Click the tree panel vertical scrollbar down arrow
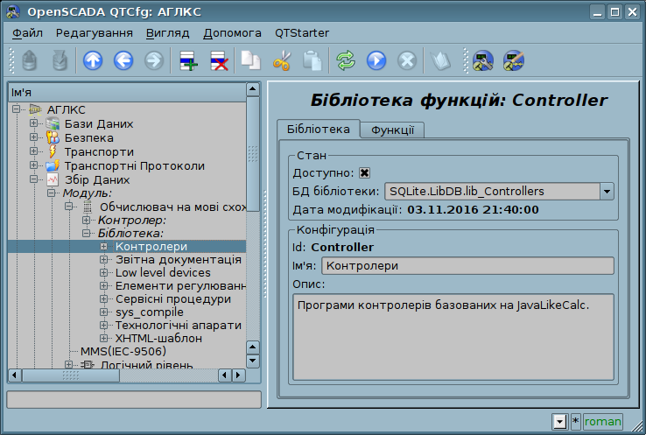The width and height of the screenshot is (646, 435). [253, 360]
